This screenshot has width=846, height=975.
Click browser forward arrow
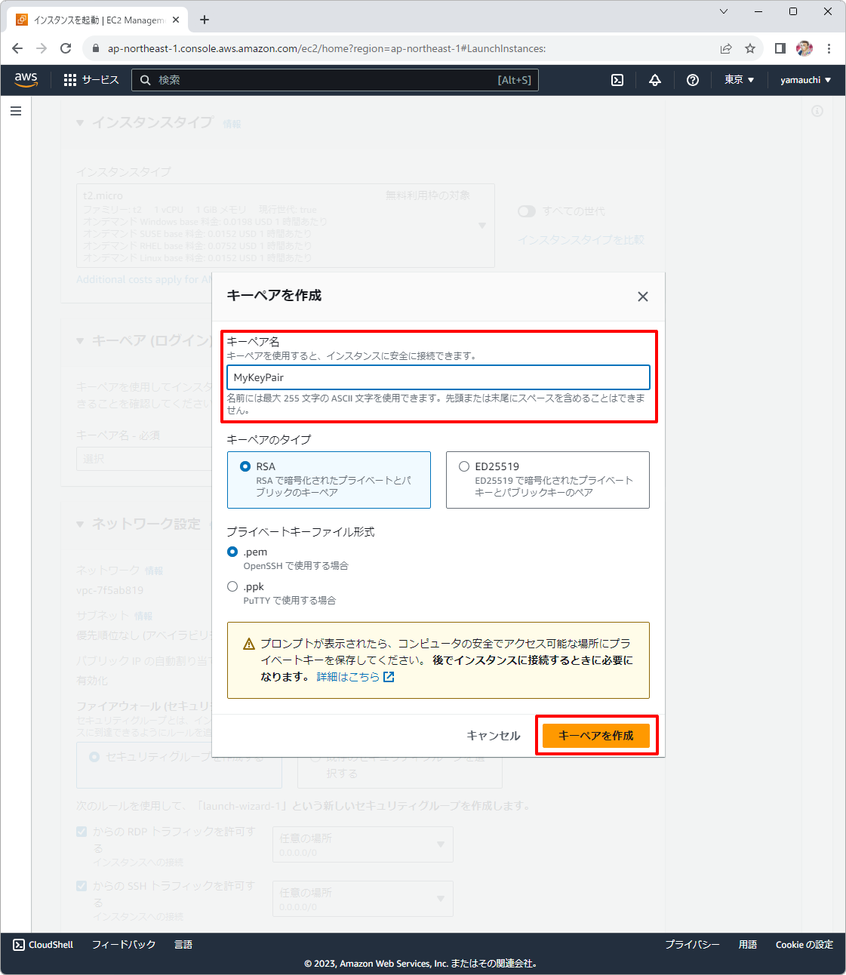click(42, 48)
